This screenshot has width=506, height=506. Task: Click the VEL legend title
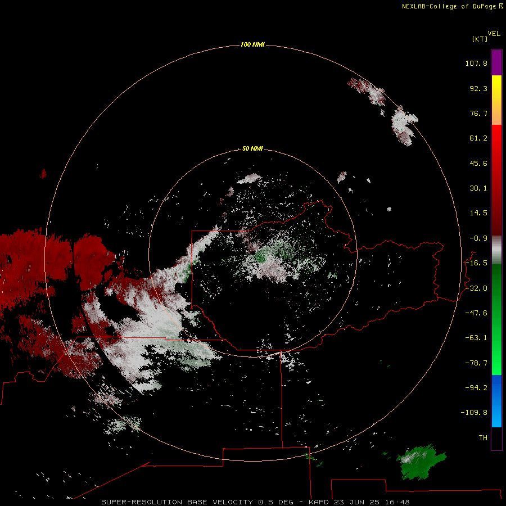pyautogui.click(x=494, y=34)
